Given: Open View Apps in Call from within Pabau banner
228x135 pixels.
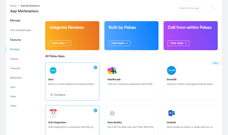Looking at the screenshot, I should click(178, 43).
